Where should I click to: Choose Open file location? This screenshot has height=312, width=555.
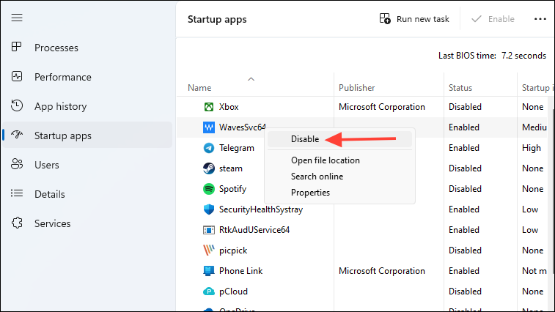pos(326,160)
